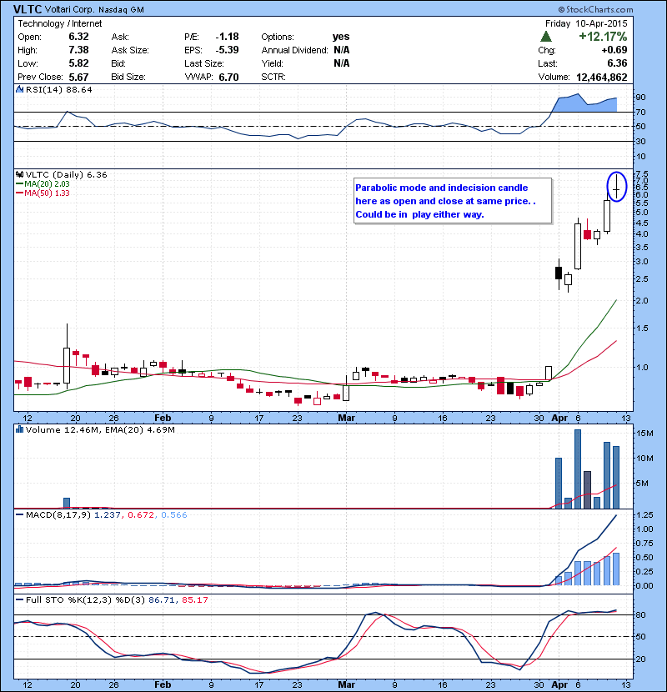The width and height of the screenshot is (667, 692).
Task: Click the VLTC ticker symbol in header
Action: tap(28, 9)
